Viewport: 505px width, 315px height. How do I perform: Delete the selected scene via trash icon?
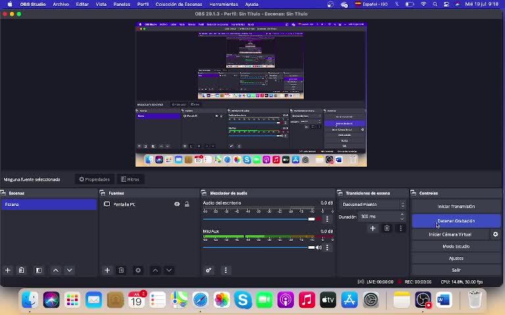(22, 270)
